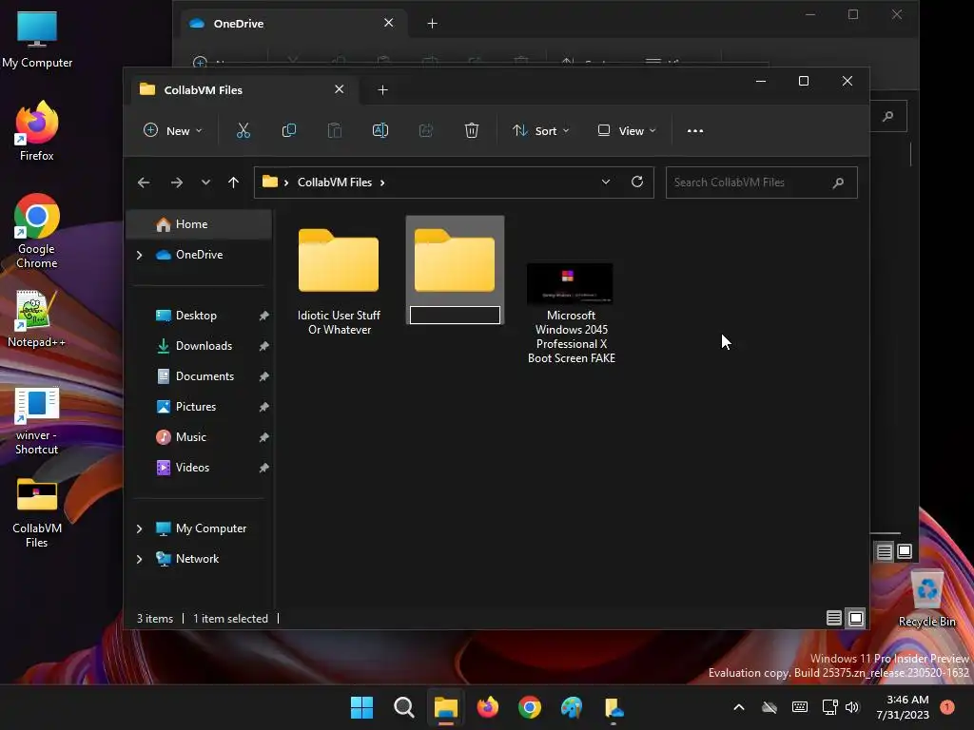Switch to large icons view in CollabVM status bar
This screenshot has height=730, width=974.
tap(856, 618)
